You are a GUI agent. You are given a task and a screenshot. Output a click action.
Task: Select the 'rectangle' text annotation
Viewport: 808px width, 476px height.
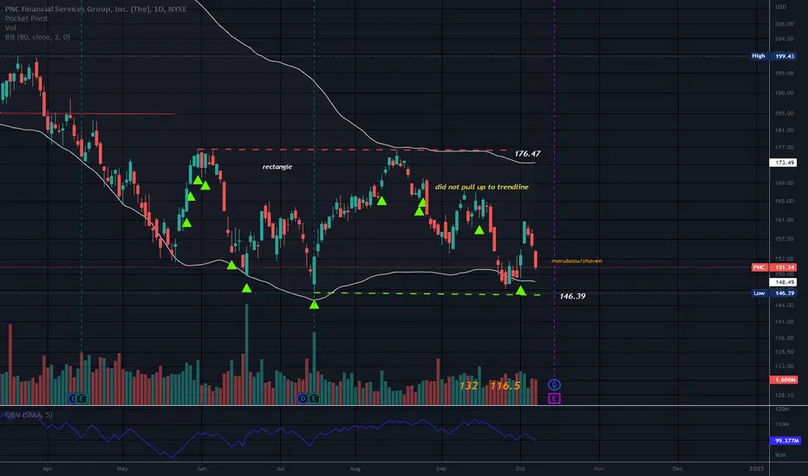click(x=277, y=167)
